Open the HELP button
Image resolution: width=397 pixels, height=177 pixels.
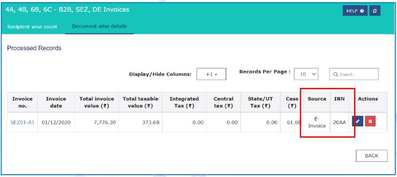click(x=355, y=11)
